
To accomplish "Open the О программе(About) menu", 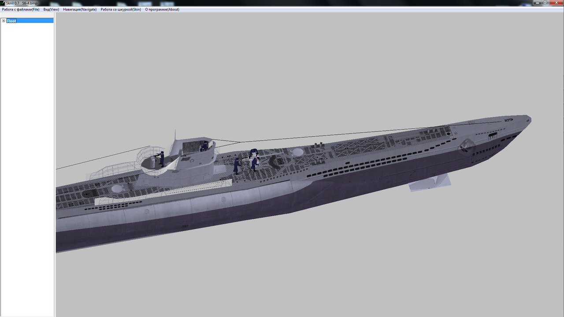I will pos(162,9).
